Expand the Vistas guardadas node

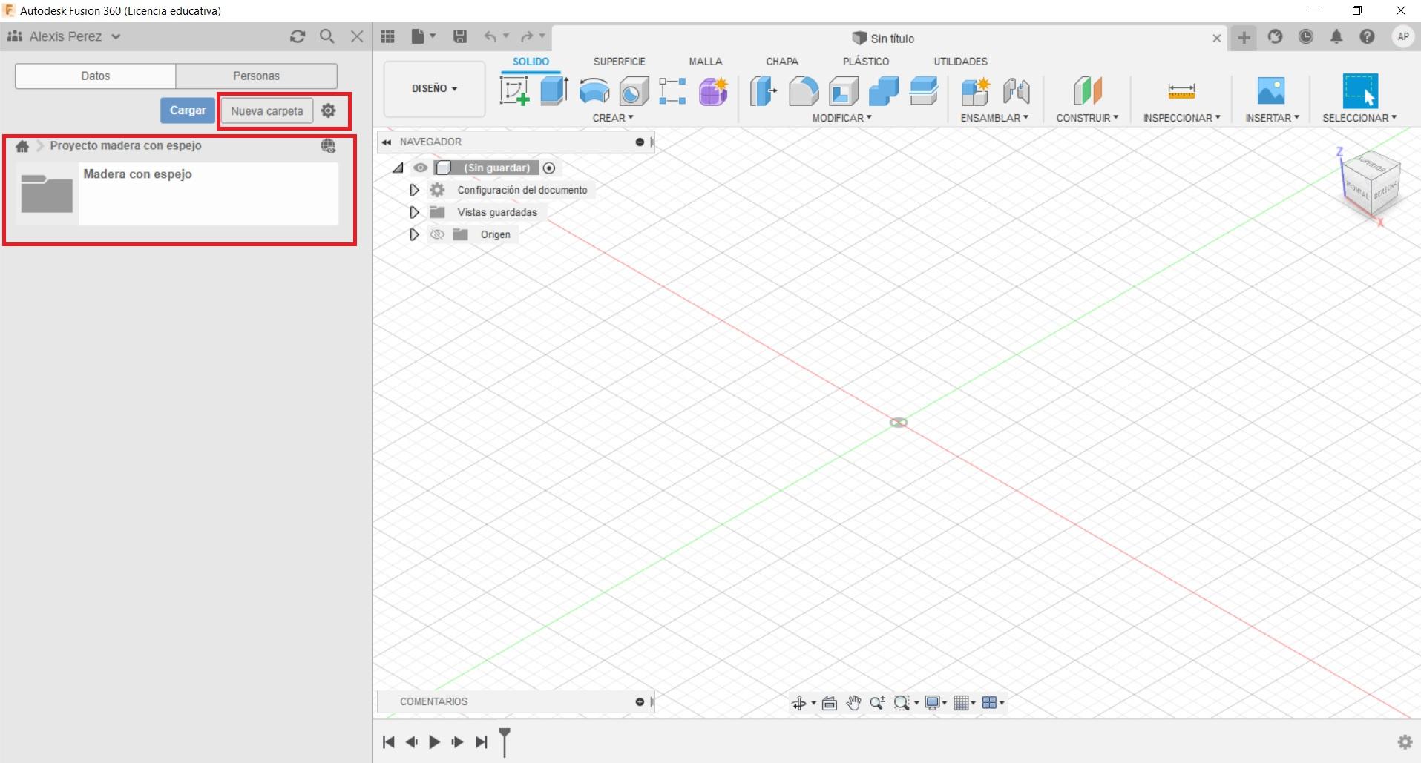414,213
